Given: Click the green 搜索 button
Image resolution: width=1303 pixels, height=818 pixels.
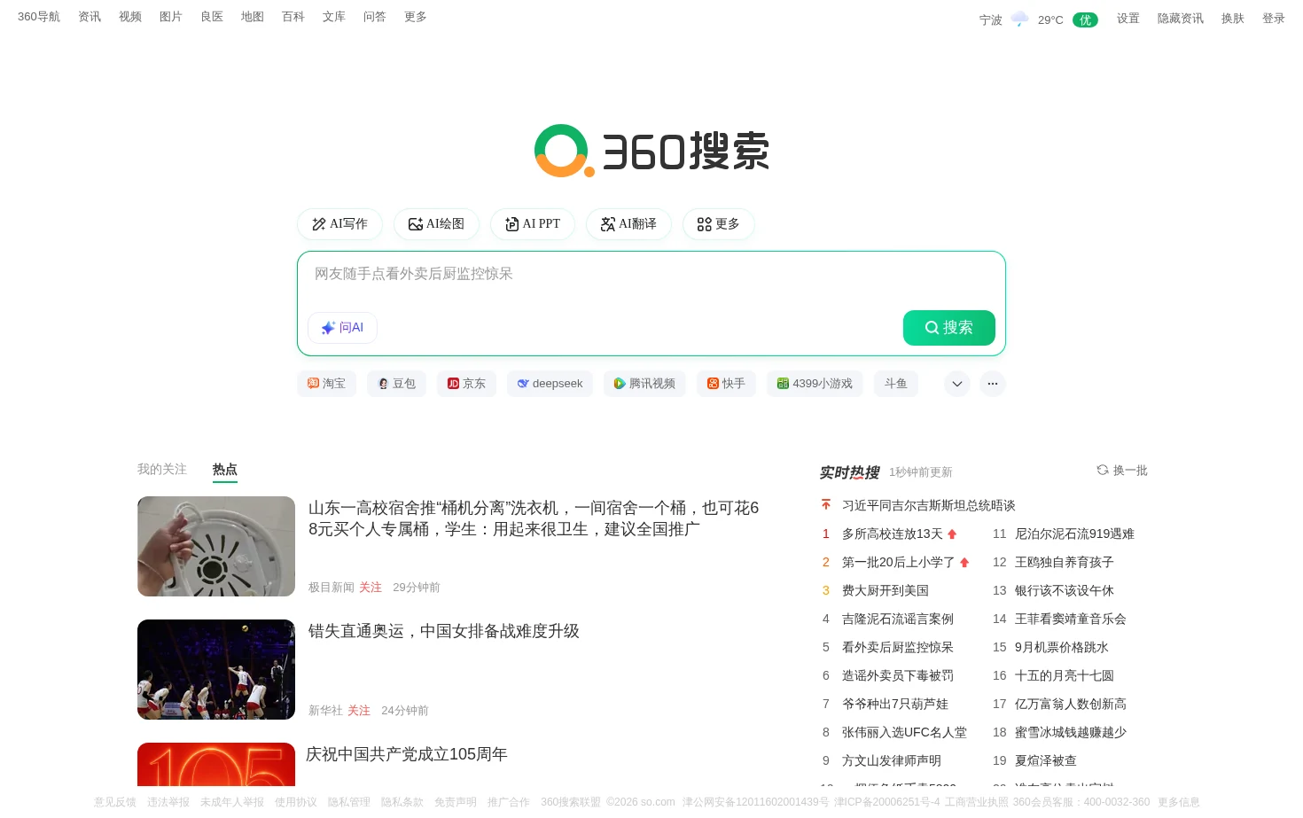Looking at the screenshot, I should [x=948, y=328].
